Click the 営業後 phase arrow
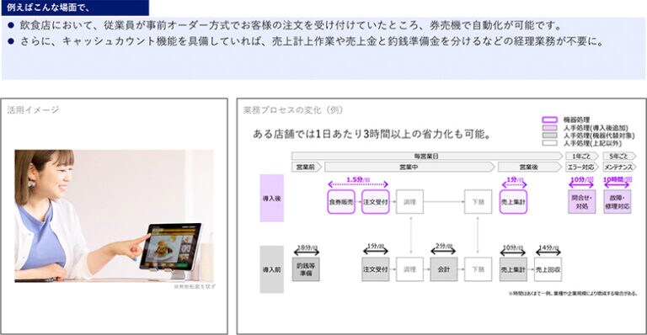The width and height of the screenshot is (647, 335). coord(530,167)
